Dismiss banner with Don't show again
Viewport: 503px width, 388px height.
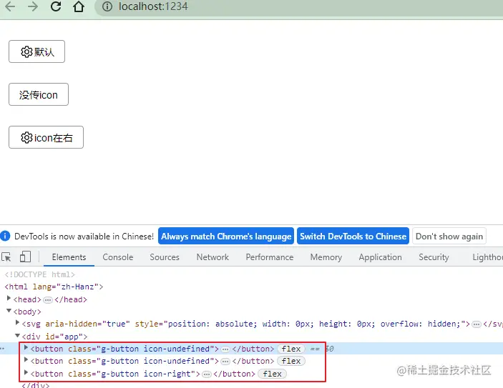tap(449, 236)
